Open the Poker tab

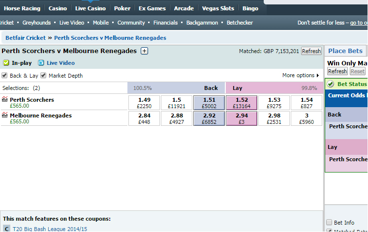122,8
